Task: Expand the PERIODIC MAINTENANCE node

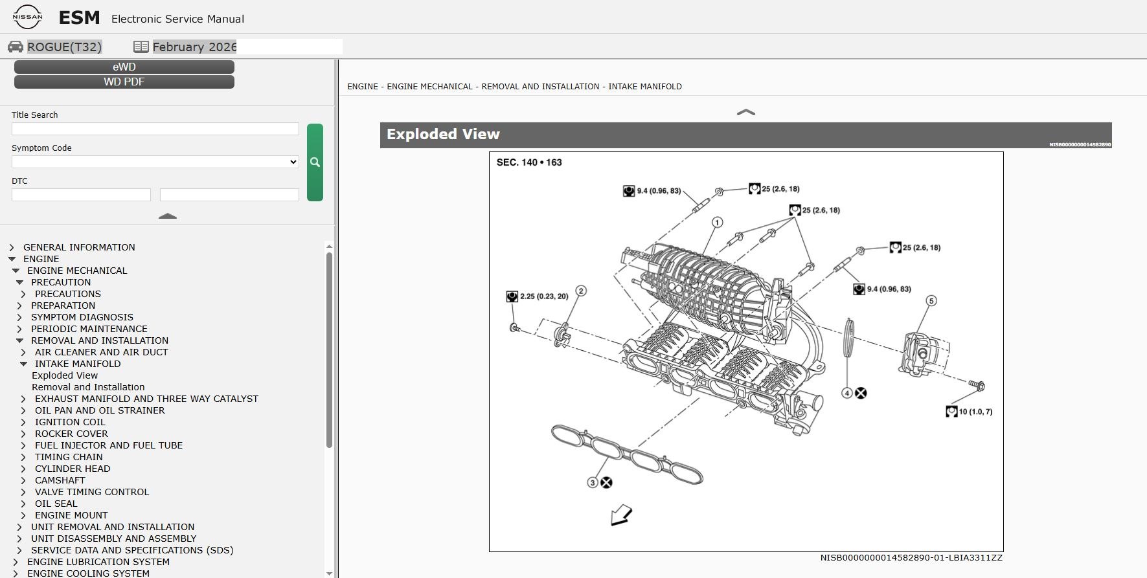Action: tap(19, 329)
